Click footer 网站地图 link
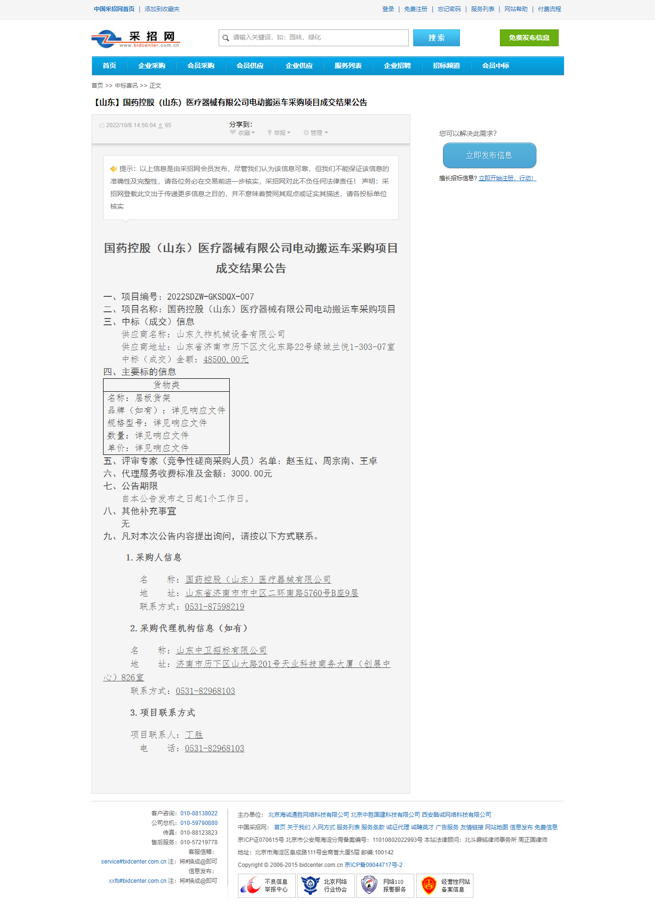This screenshot has width=655, height=905. click(497, 827)
